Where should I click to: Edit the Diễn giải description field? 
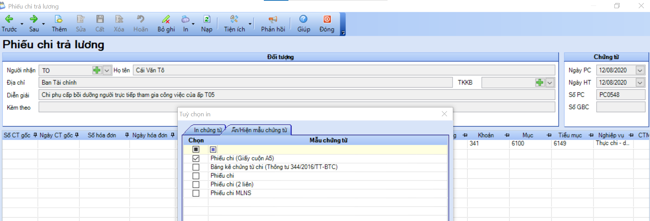point(297,95)
